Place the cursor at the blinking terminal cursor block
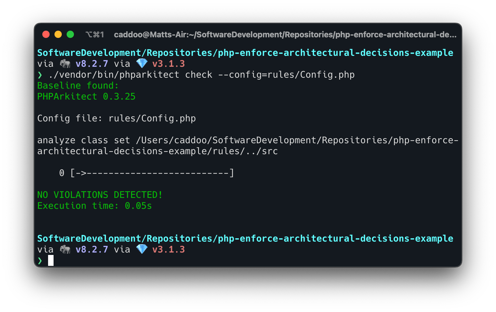496x312 pixels. [51, 260]
